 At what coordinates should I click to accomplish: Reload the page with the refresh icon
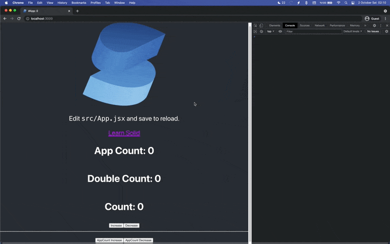[19, 19]
